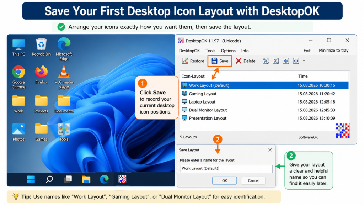The image size is (364, 205).
Task: Select the Documents folder on the desktop
Action: pos(64,104)
